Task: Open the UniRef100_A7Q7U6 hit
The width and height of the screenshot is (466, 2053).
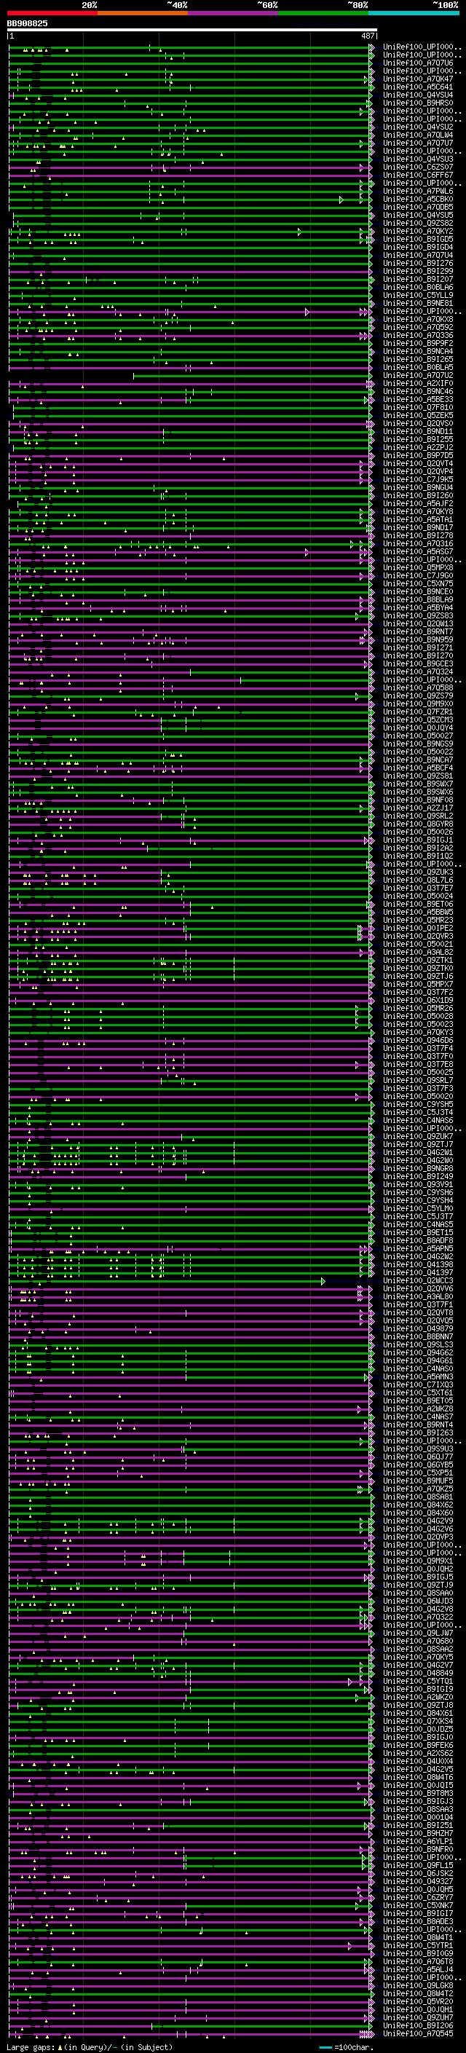Action: point(417,63)
